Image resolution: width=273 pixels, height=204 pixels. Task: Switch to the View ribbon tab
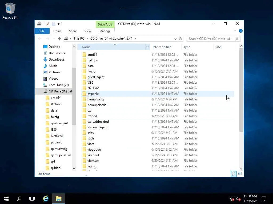click(x=88, y=31)
